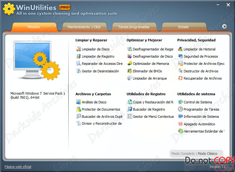
Task: Click the Divisor y Reconstructor icon
Action: point(79,123)
